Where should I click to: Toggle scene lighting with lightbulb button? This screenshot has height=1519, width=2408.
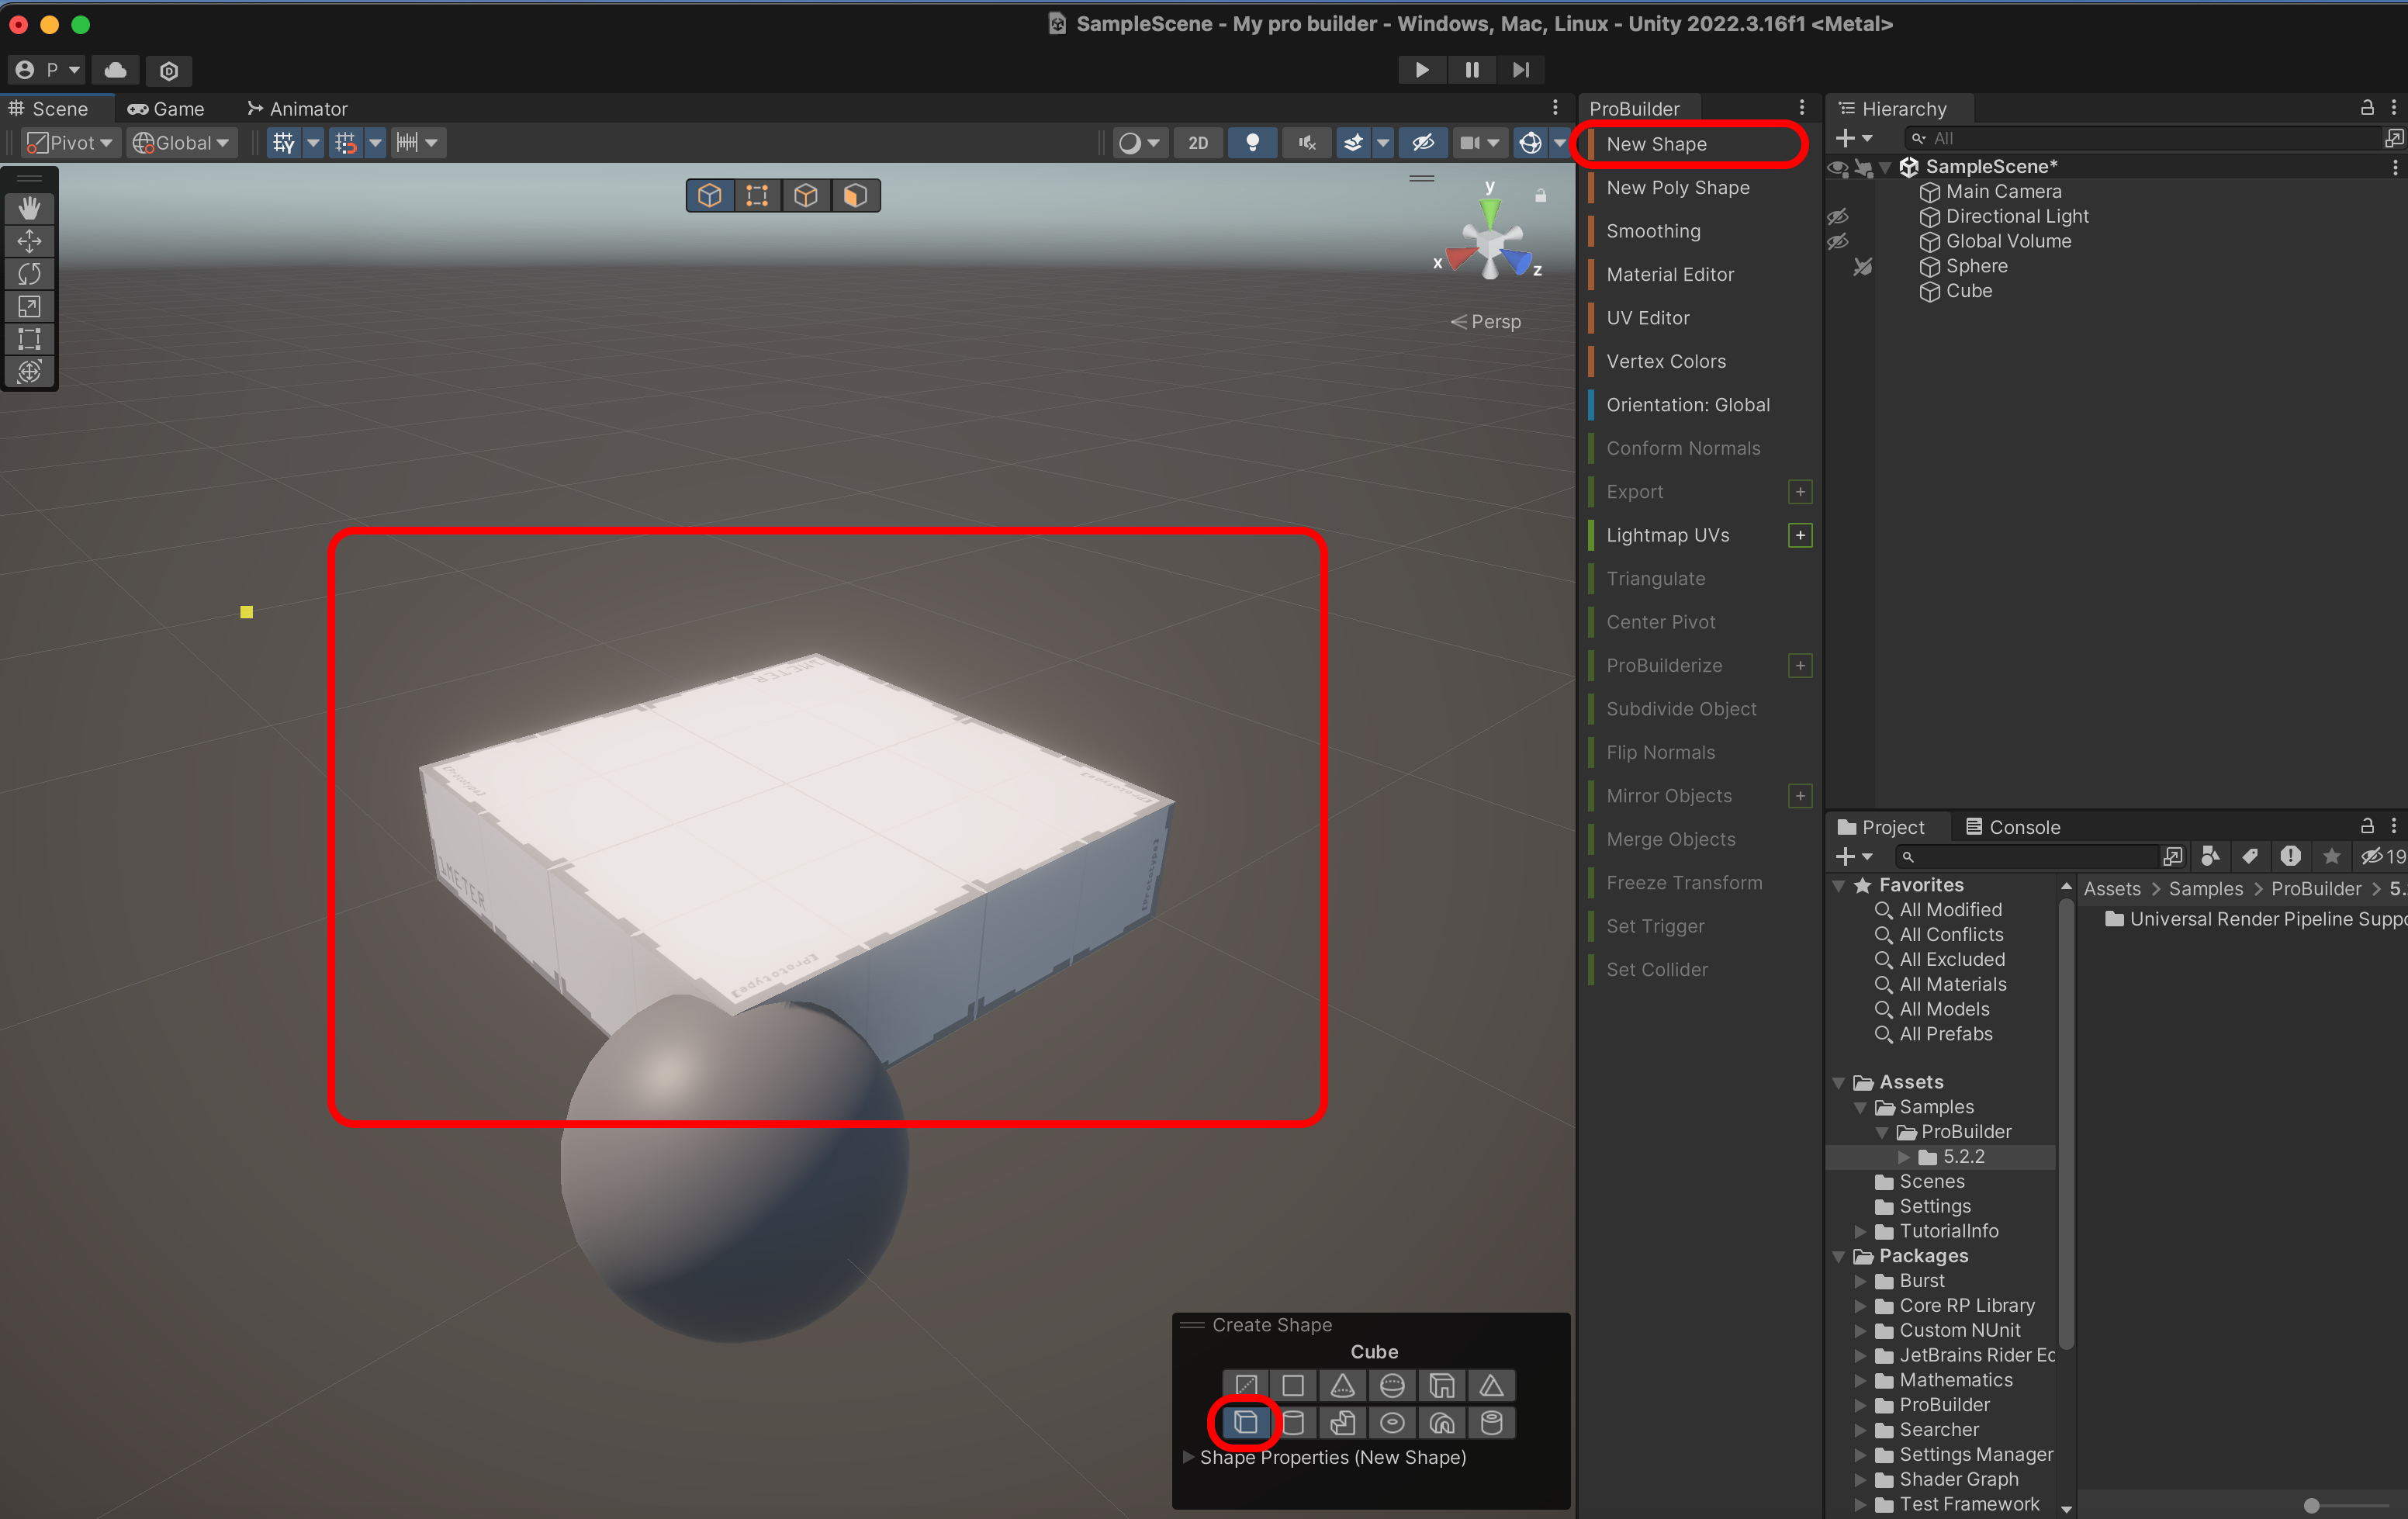[x=1252, y=143]
